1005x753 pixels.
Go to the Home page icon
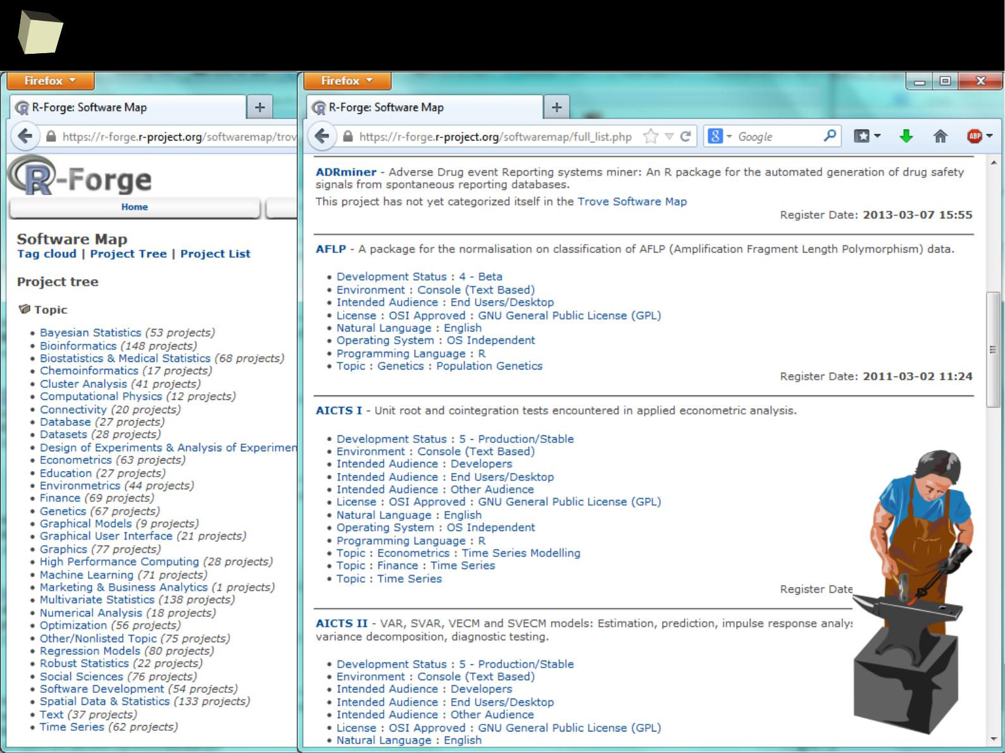(x=940, y=136)
